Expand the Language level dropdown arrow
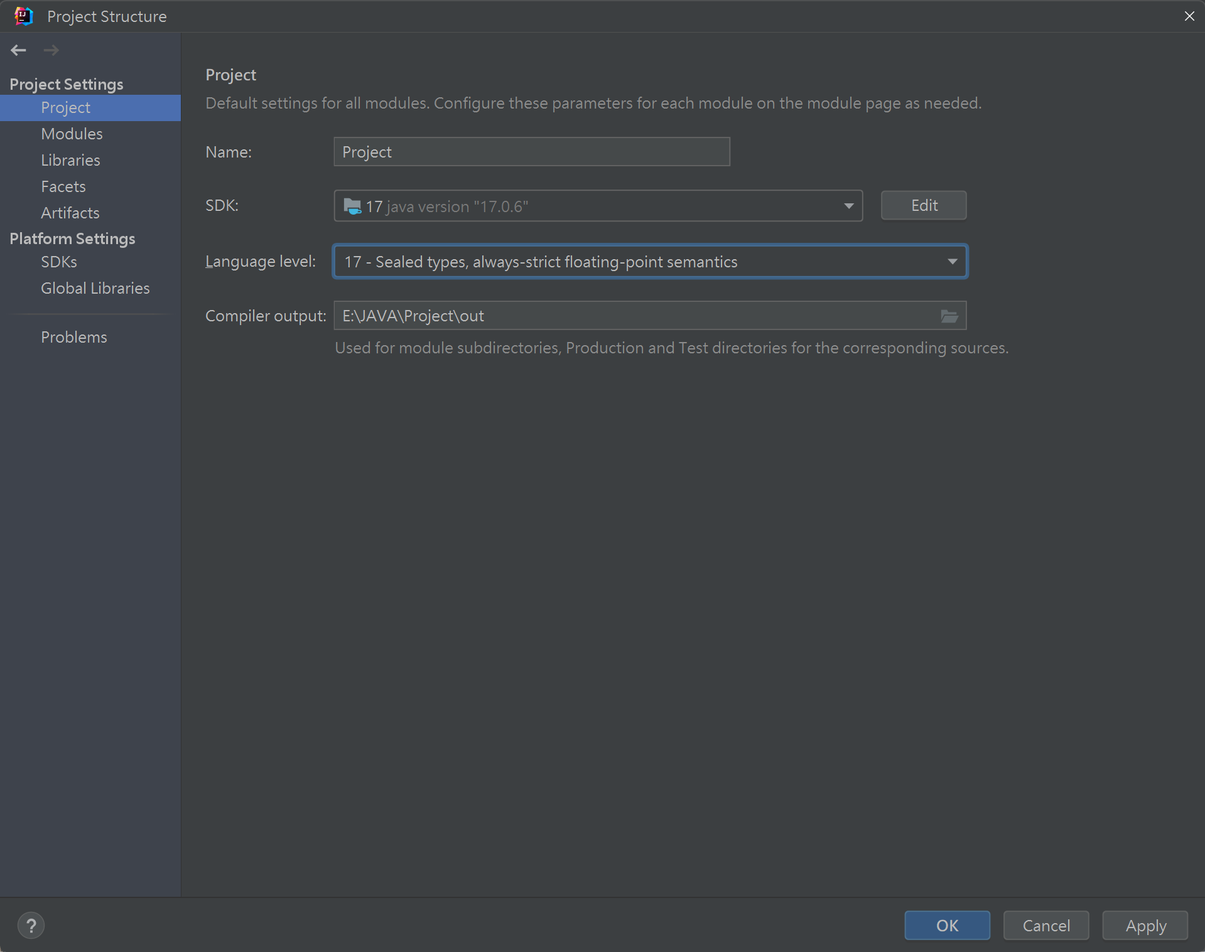The image size is (1205, 952). pos(952,261)
